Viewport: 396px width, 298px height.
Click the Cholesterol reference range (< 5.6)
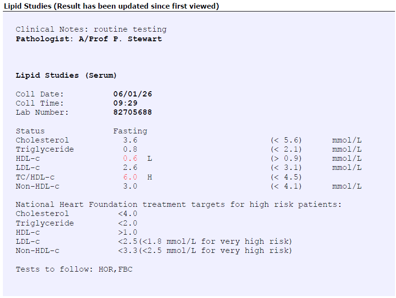click(286, 140)
